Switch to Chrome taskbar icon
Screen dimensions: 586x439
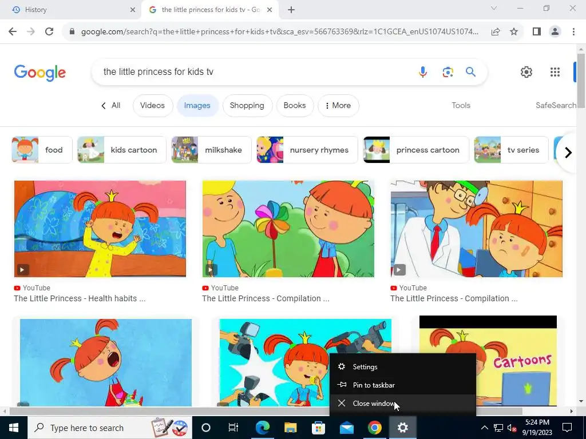374,428
